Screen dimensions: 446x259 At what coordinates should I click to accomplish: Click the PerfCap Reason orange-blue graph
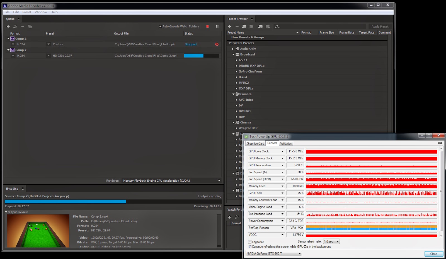pos(371,228)
